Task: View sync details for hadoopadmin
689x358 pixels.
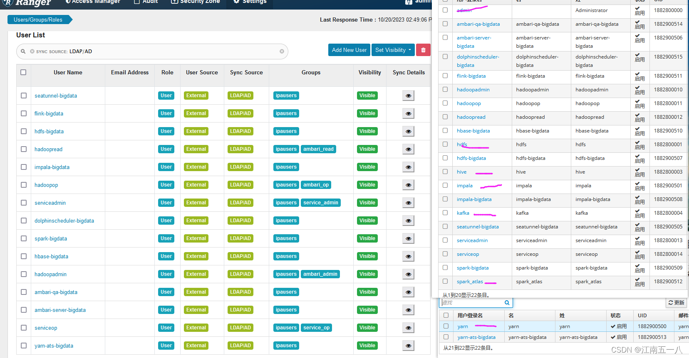Action: click(409, 275)
